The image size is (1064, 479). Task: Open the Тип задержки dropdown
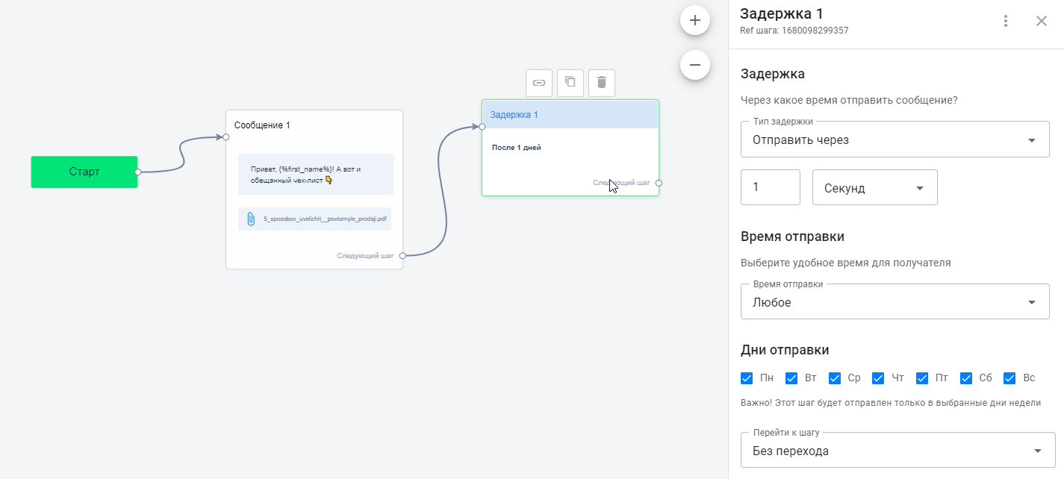point(895,140)
